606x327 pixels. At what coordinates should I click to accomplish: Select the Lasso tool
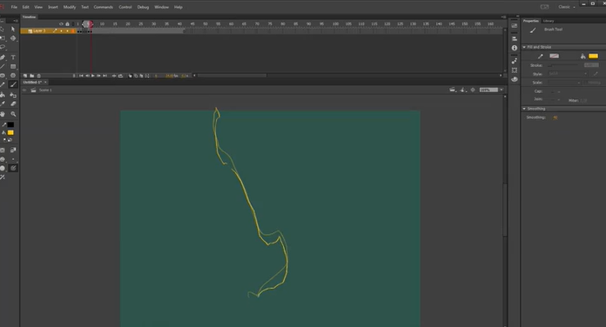tap(3, 47)
